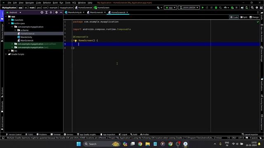
Task: Open File Explorer from the taskbar
Action: click(x=148, y=144)
